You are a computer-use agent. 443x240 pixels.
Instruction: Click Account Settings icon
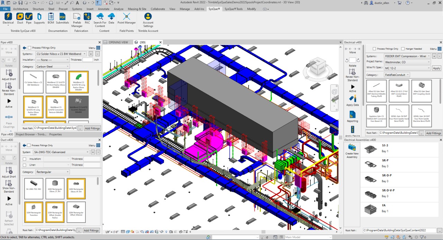[148, 17]
